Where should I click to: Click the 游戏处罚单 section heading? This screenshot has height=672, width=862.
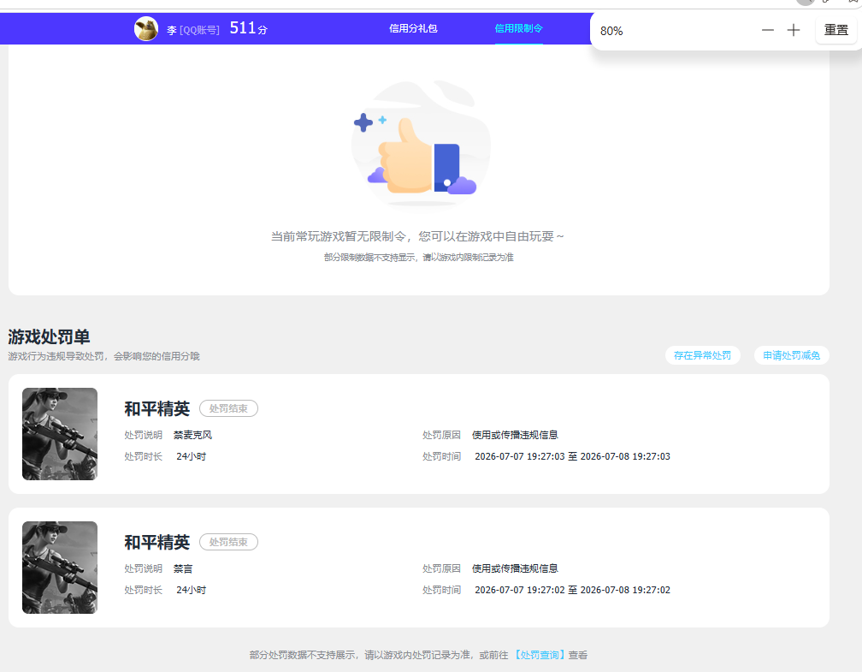[49, 336]
